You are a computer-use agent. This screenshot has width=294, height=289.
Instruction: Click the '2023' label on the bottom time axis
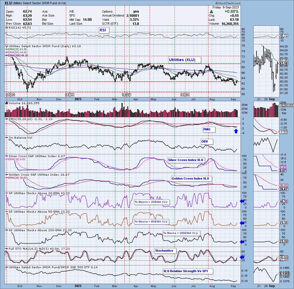click(78, 286)
